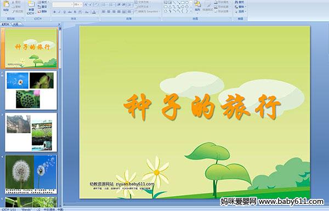Click the Shape Fill paint bucket icon
The width and height of the screenshot is (329, 211).
(x=216, y=2)
